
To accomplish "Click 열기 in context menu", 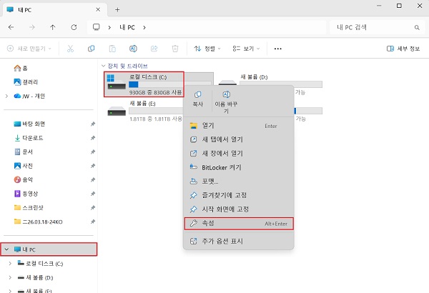I will click(x=239, y=126).
